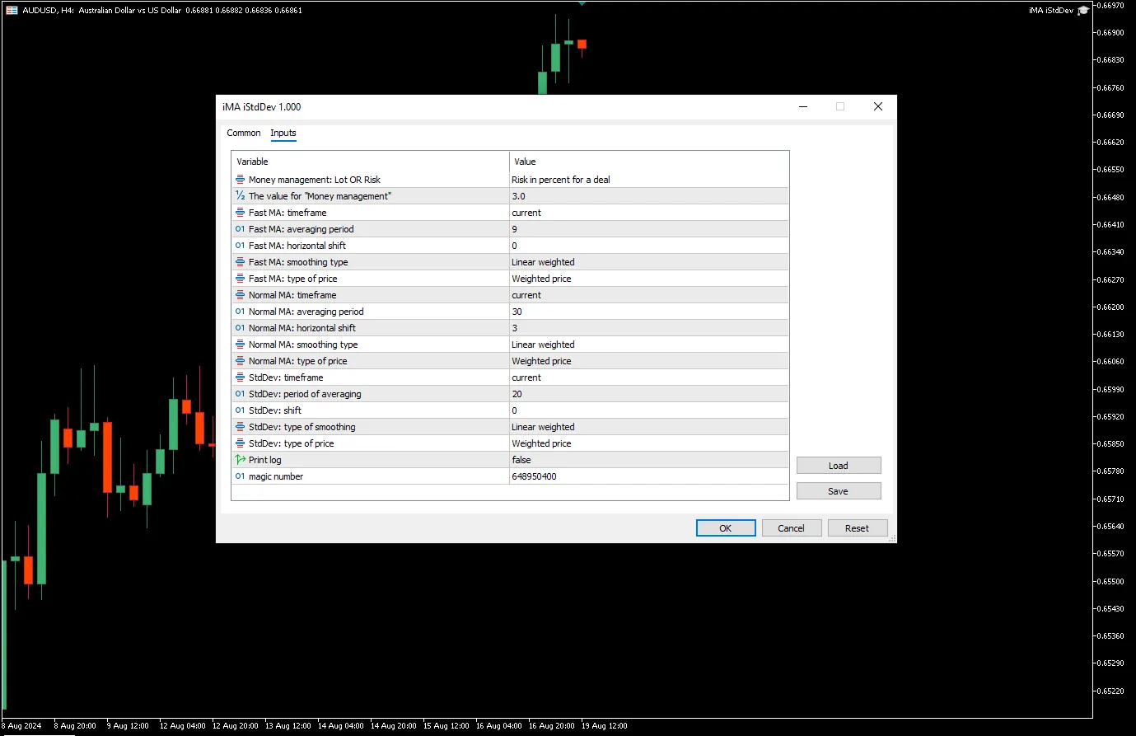Select the Inputs tab
The width and height of the screenshot is (1136, 736).
283,133
